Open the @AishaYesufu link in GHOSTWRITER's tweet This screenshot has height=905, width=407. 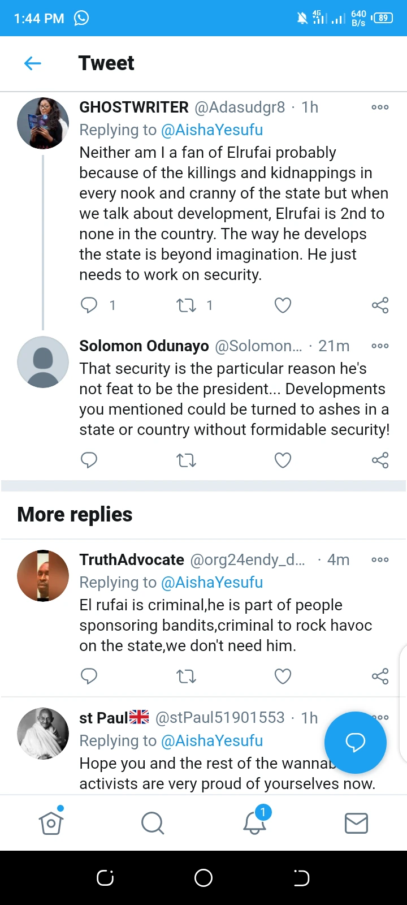point(212,130)
